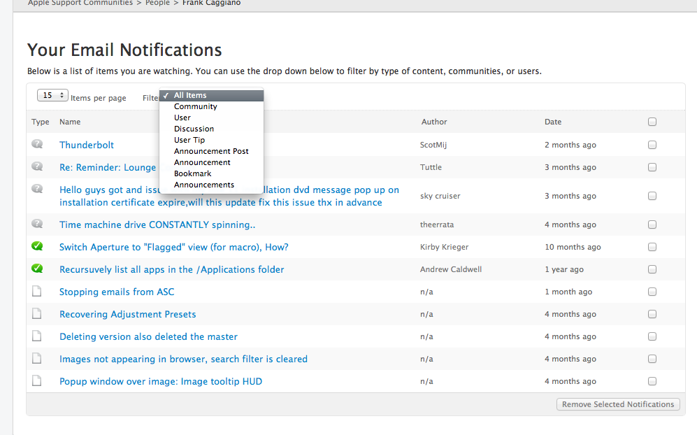The height and width of the screenshot is (435, 697).
Task: Click document icon beside Recovering Adjustment Presets
Action: tap(37, 314)
